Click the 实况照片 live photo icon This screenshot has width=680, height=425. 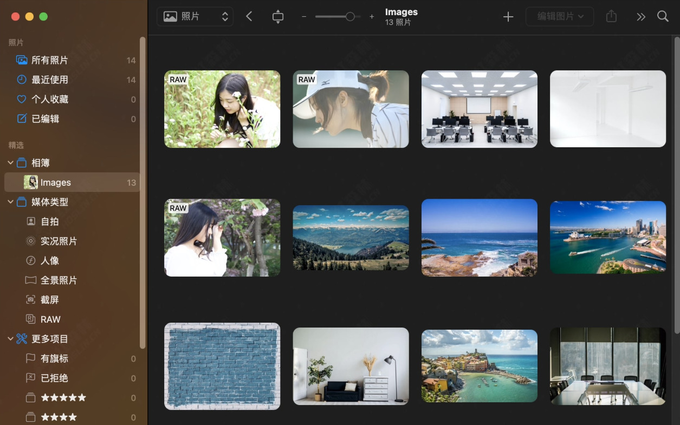click(x=31, y=241)
